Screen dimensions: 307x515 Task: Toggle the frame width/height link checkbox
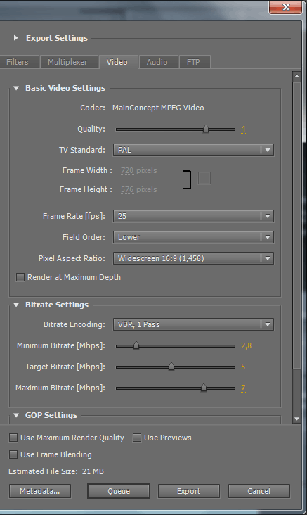[x=204, y=178]
